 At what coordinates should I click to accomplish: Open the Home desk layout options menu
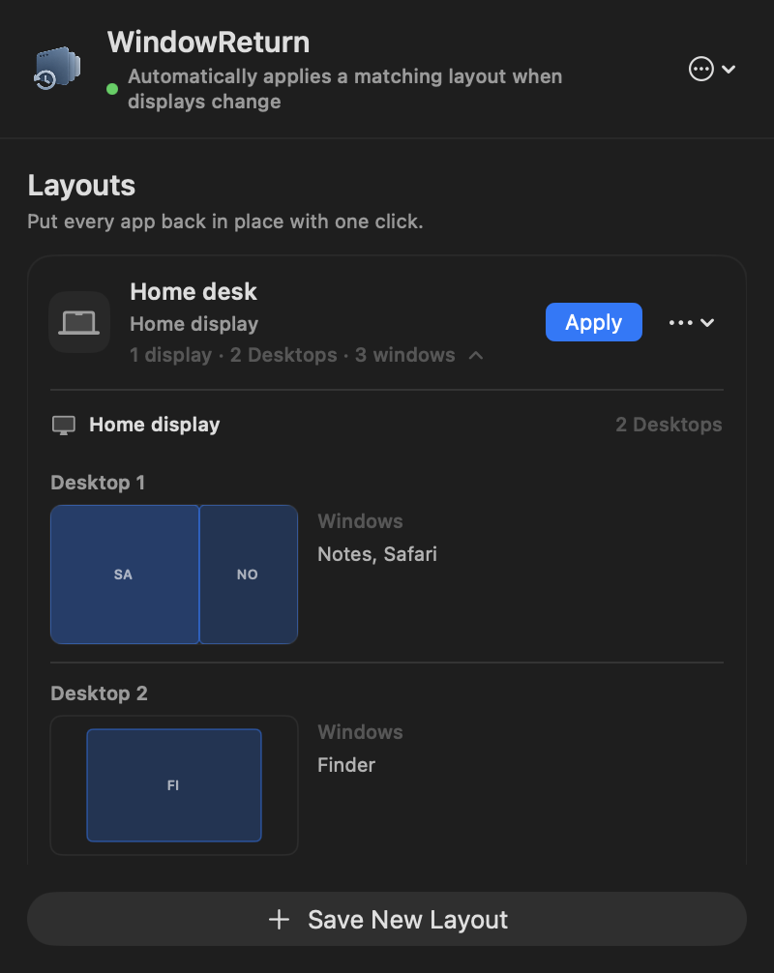coord(692,323)
